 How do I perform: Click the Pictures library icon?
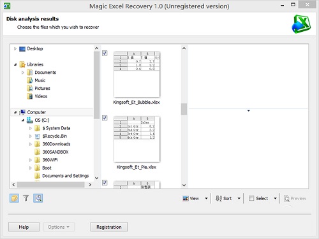click(30, 88)
